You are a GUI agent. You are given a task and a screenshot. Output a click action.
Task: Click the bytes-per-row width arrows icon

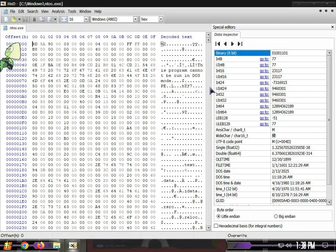pos(64,19)
